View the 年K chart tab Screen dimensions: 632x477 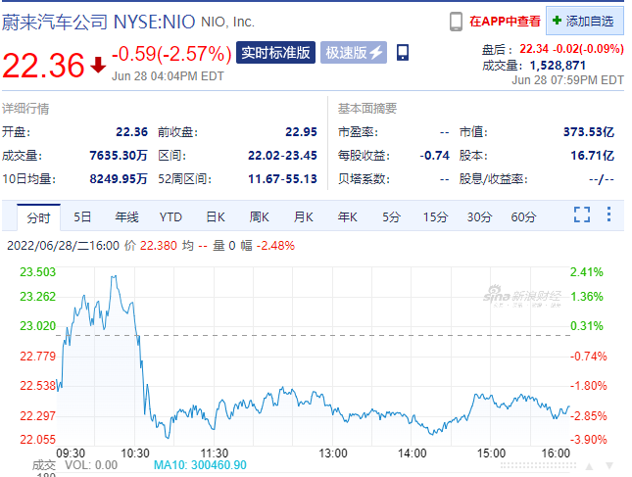(x=348, y=217)
